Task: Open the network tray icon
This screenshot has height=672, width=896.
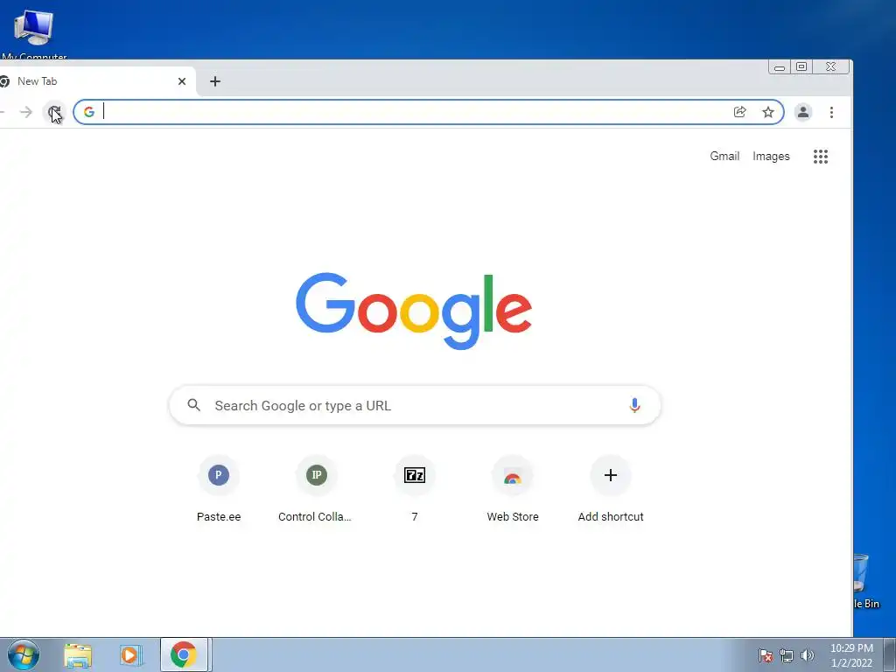Action: [787, 655]
